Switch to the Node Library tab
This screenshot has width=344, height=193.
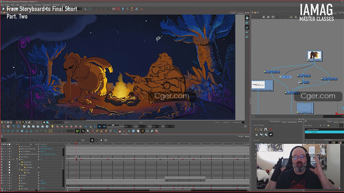click(292, 122)
